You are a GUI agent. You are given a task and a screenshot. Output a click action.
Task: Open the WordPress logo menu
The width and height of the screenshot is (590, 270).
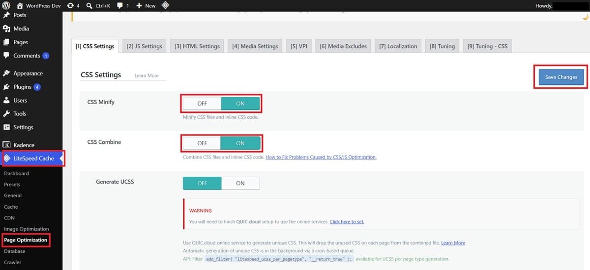(6, 5)
